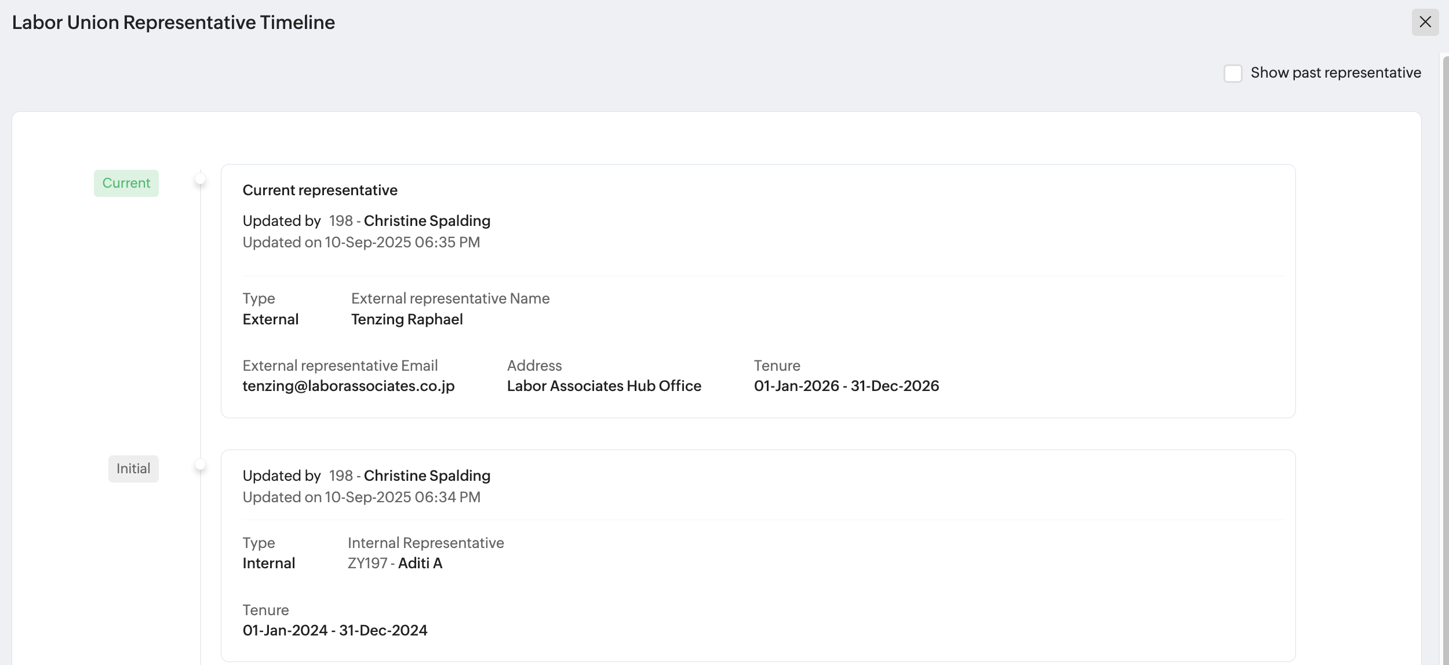Click external representative name Tenzing Raphael
1449x665 pixels.
coord(407,319)
